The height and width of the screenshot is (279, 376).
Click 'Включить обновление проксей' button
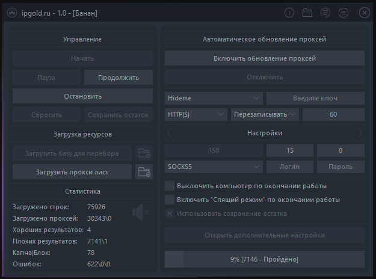(265, 58)
